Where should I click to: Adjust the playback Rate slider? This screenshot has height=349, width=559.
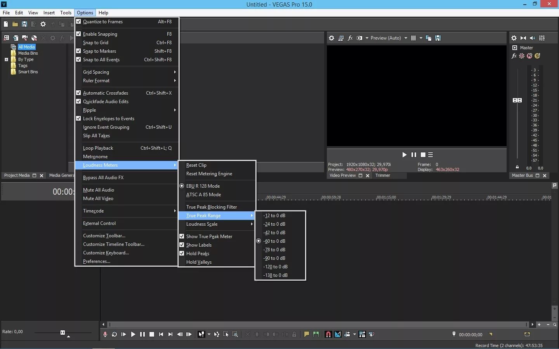[62, 332]
